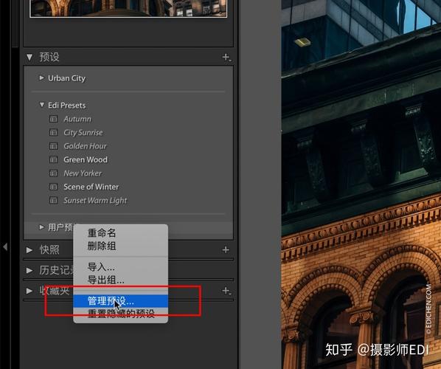Collapse the Edi Presets group
Image resolution: width=441 pixels, height=369 pixels.
click(x=41, y=105)
